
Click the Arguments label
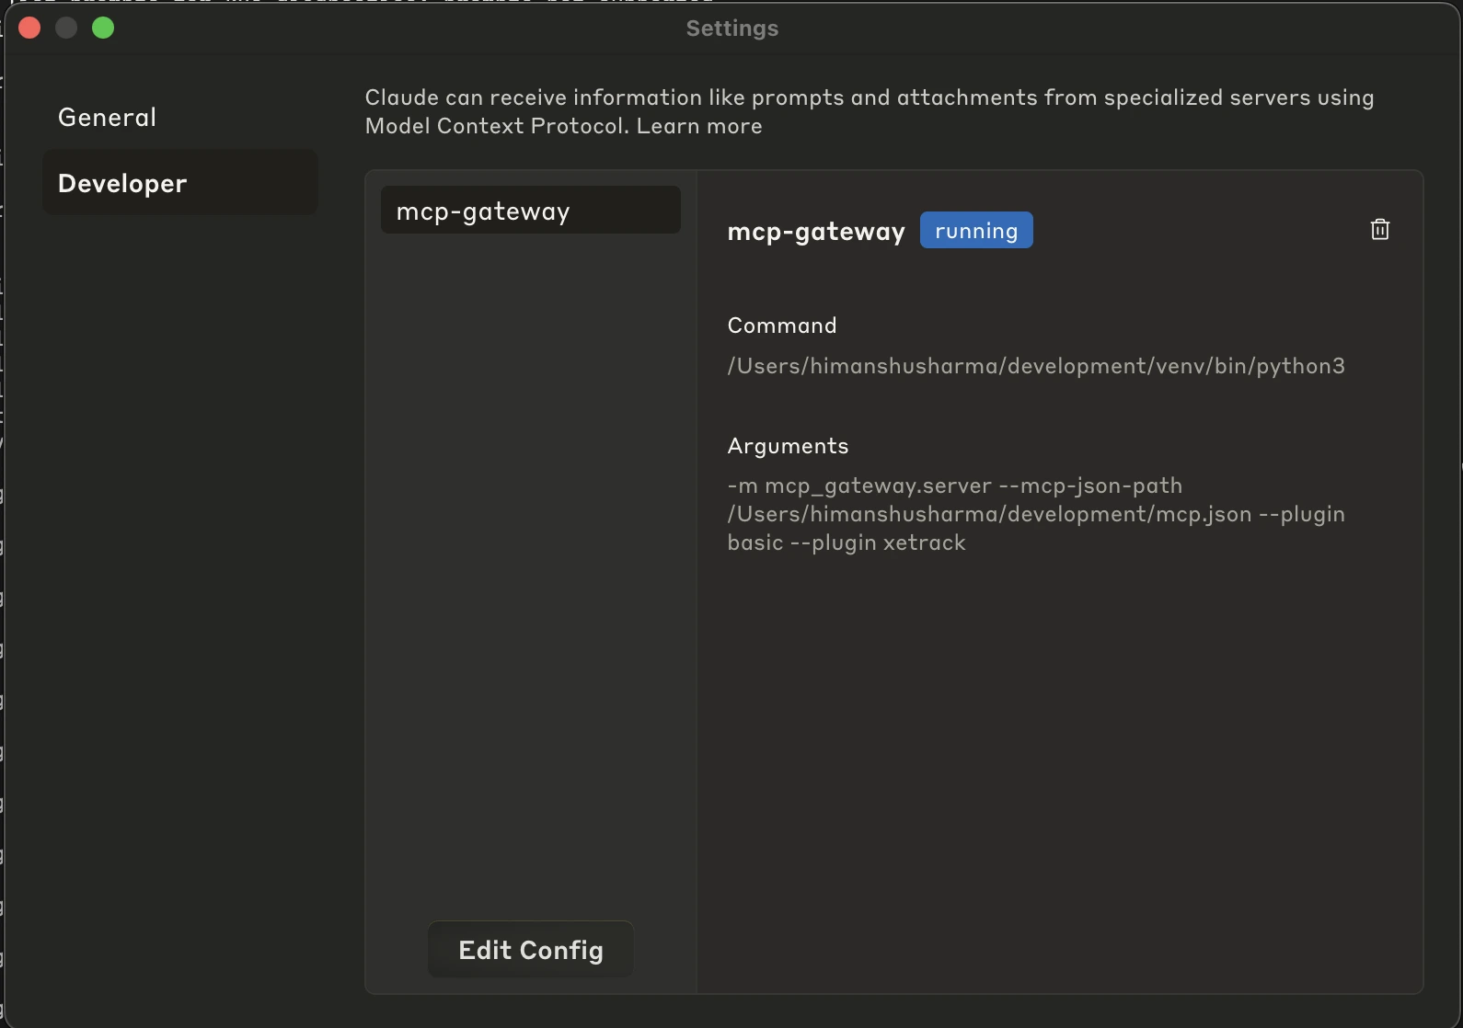coord(788,446)
